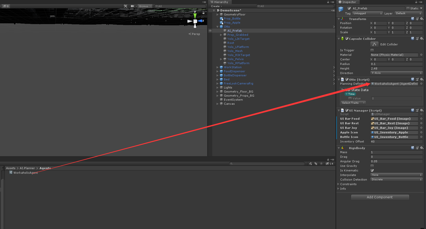Open the Hierarchy panel options menu

pos(333,2)
